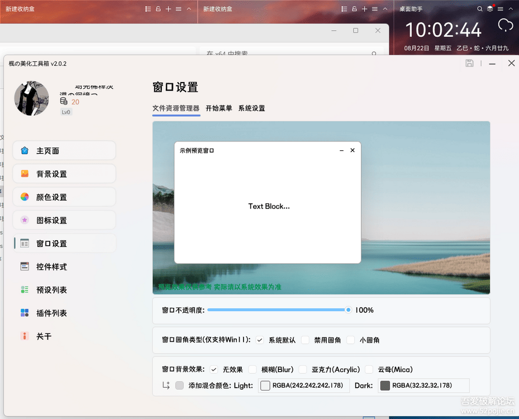519x419 pixels.
Task: Open 颜色设置 in sidebar
Action: (x=64, y=197)
